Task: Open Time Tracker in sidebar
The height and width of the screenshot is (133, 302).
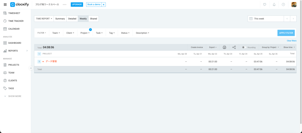Action: click(x=16, y=21)
